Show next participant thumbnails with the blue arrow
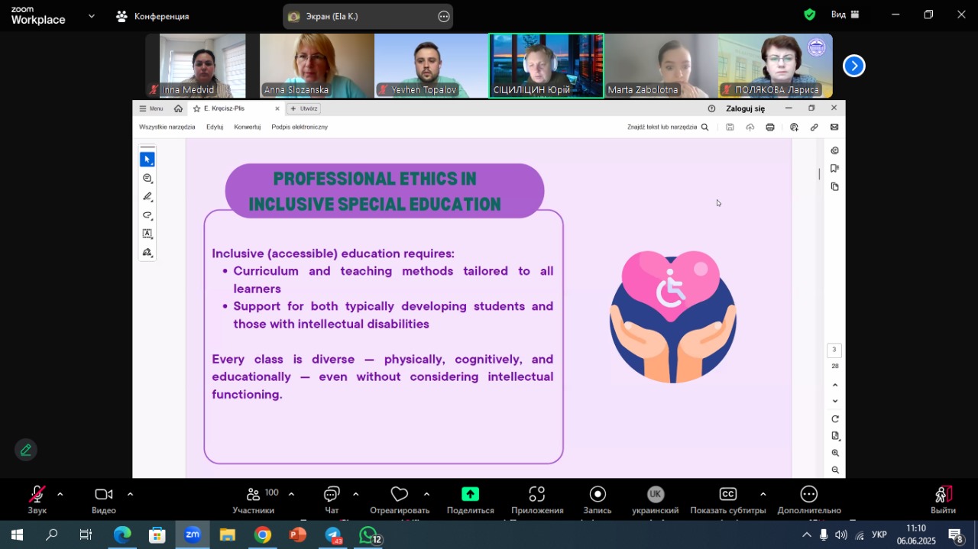The width and height of the screenshot is (978, 549). [853, 66]
